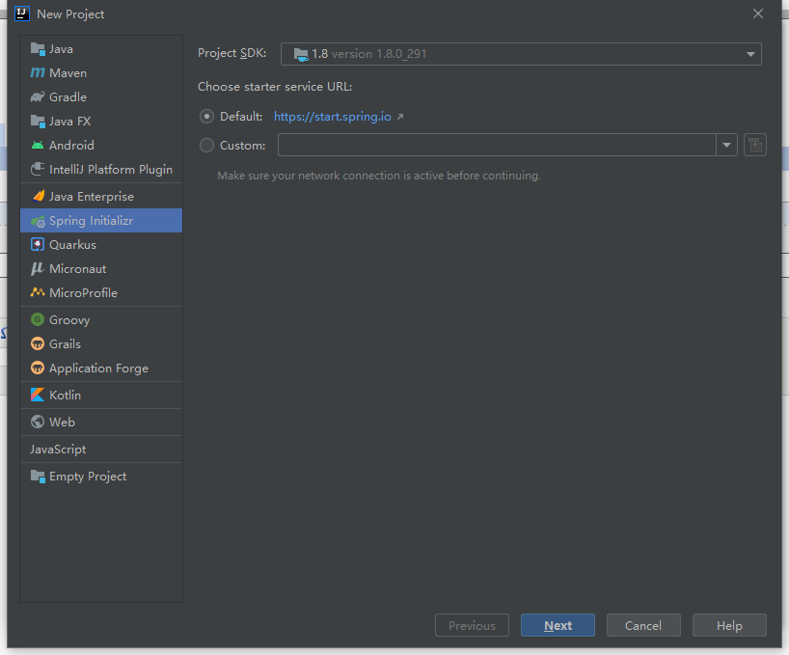Click the browse icon beside Custom field
789x655 pixels.
tap(755, 146)
